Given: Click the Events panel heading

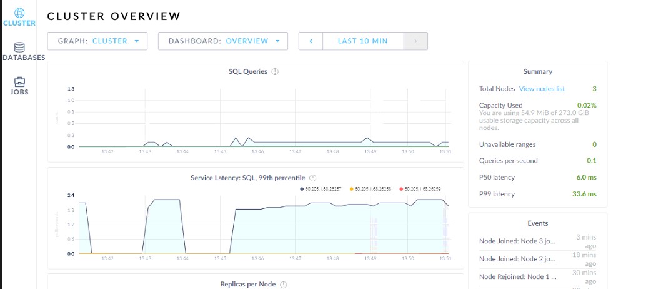Looking at the screenshot, I should click(x=538, y=223).
